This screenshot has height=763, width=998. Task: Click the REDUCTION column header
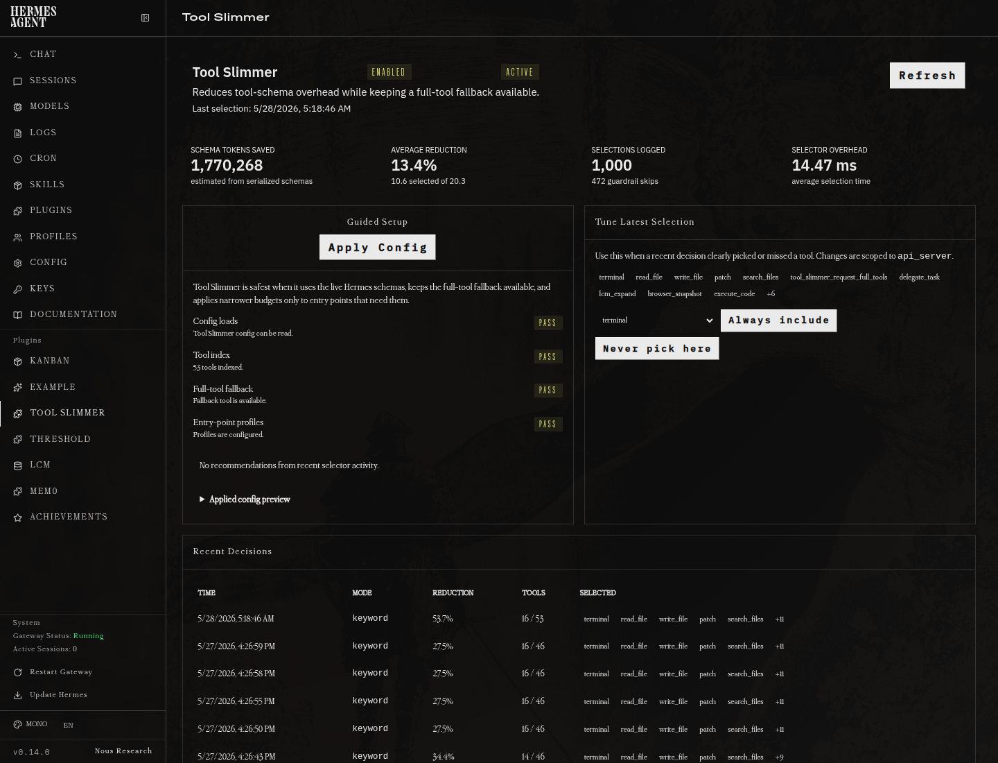tap(453, 593)
